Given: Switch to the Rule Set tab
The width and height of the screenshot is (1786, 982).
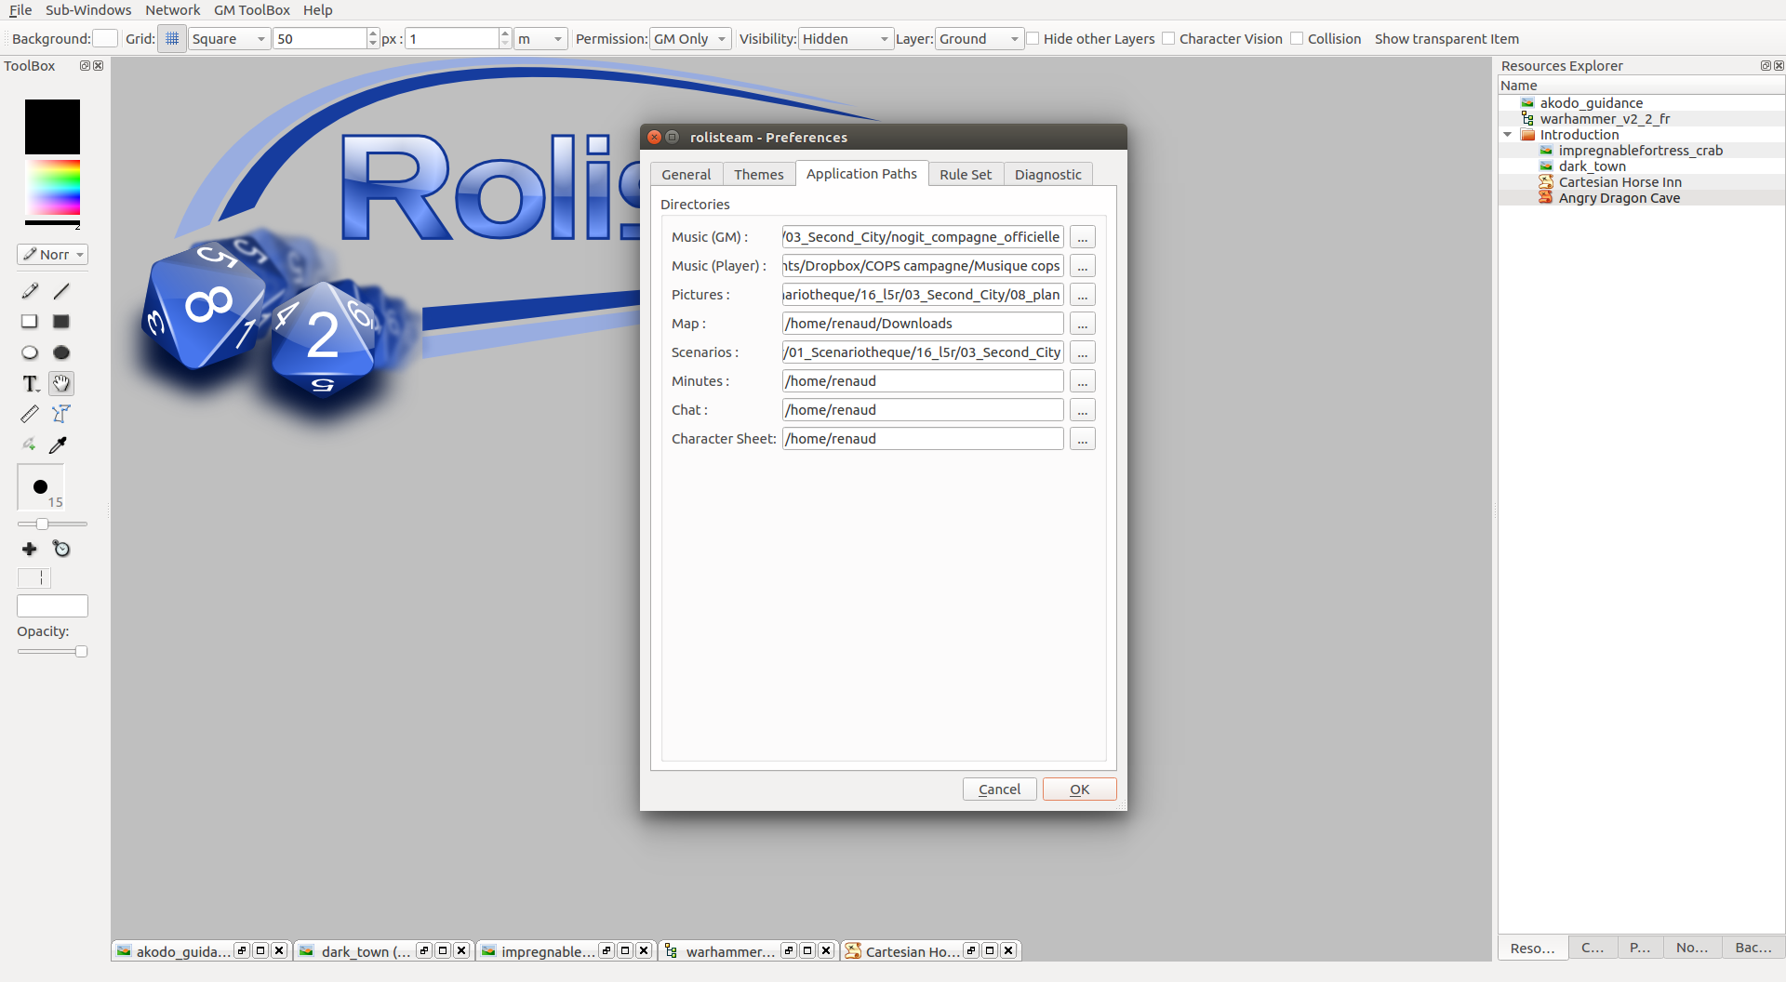Looking at the screenshot, I should 965,175.
